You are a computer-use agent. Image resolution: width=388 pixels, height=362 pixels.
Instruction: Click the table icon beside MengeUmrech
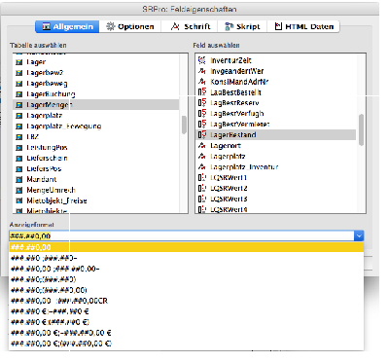[x=19, y=190]
